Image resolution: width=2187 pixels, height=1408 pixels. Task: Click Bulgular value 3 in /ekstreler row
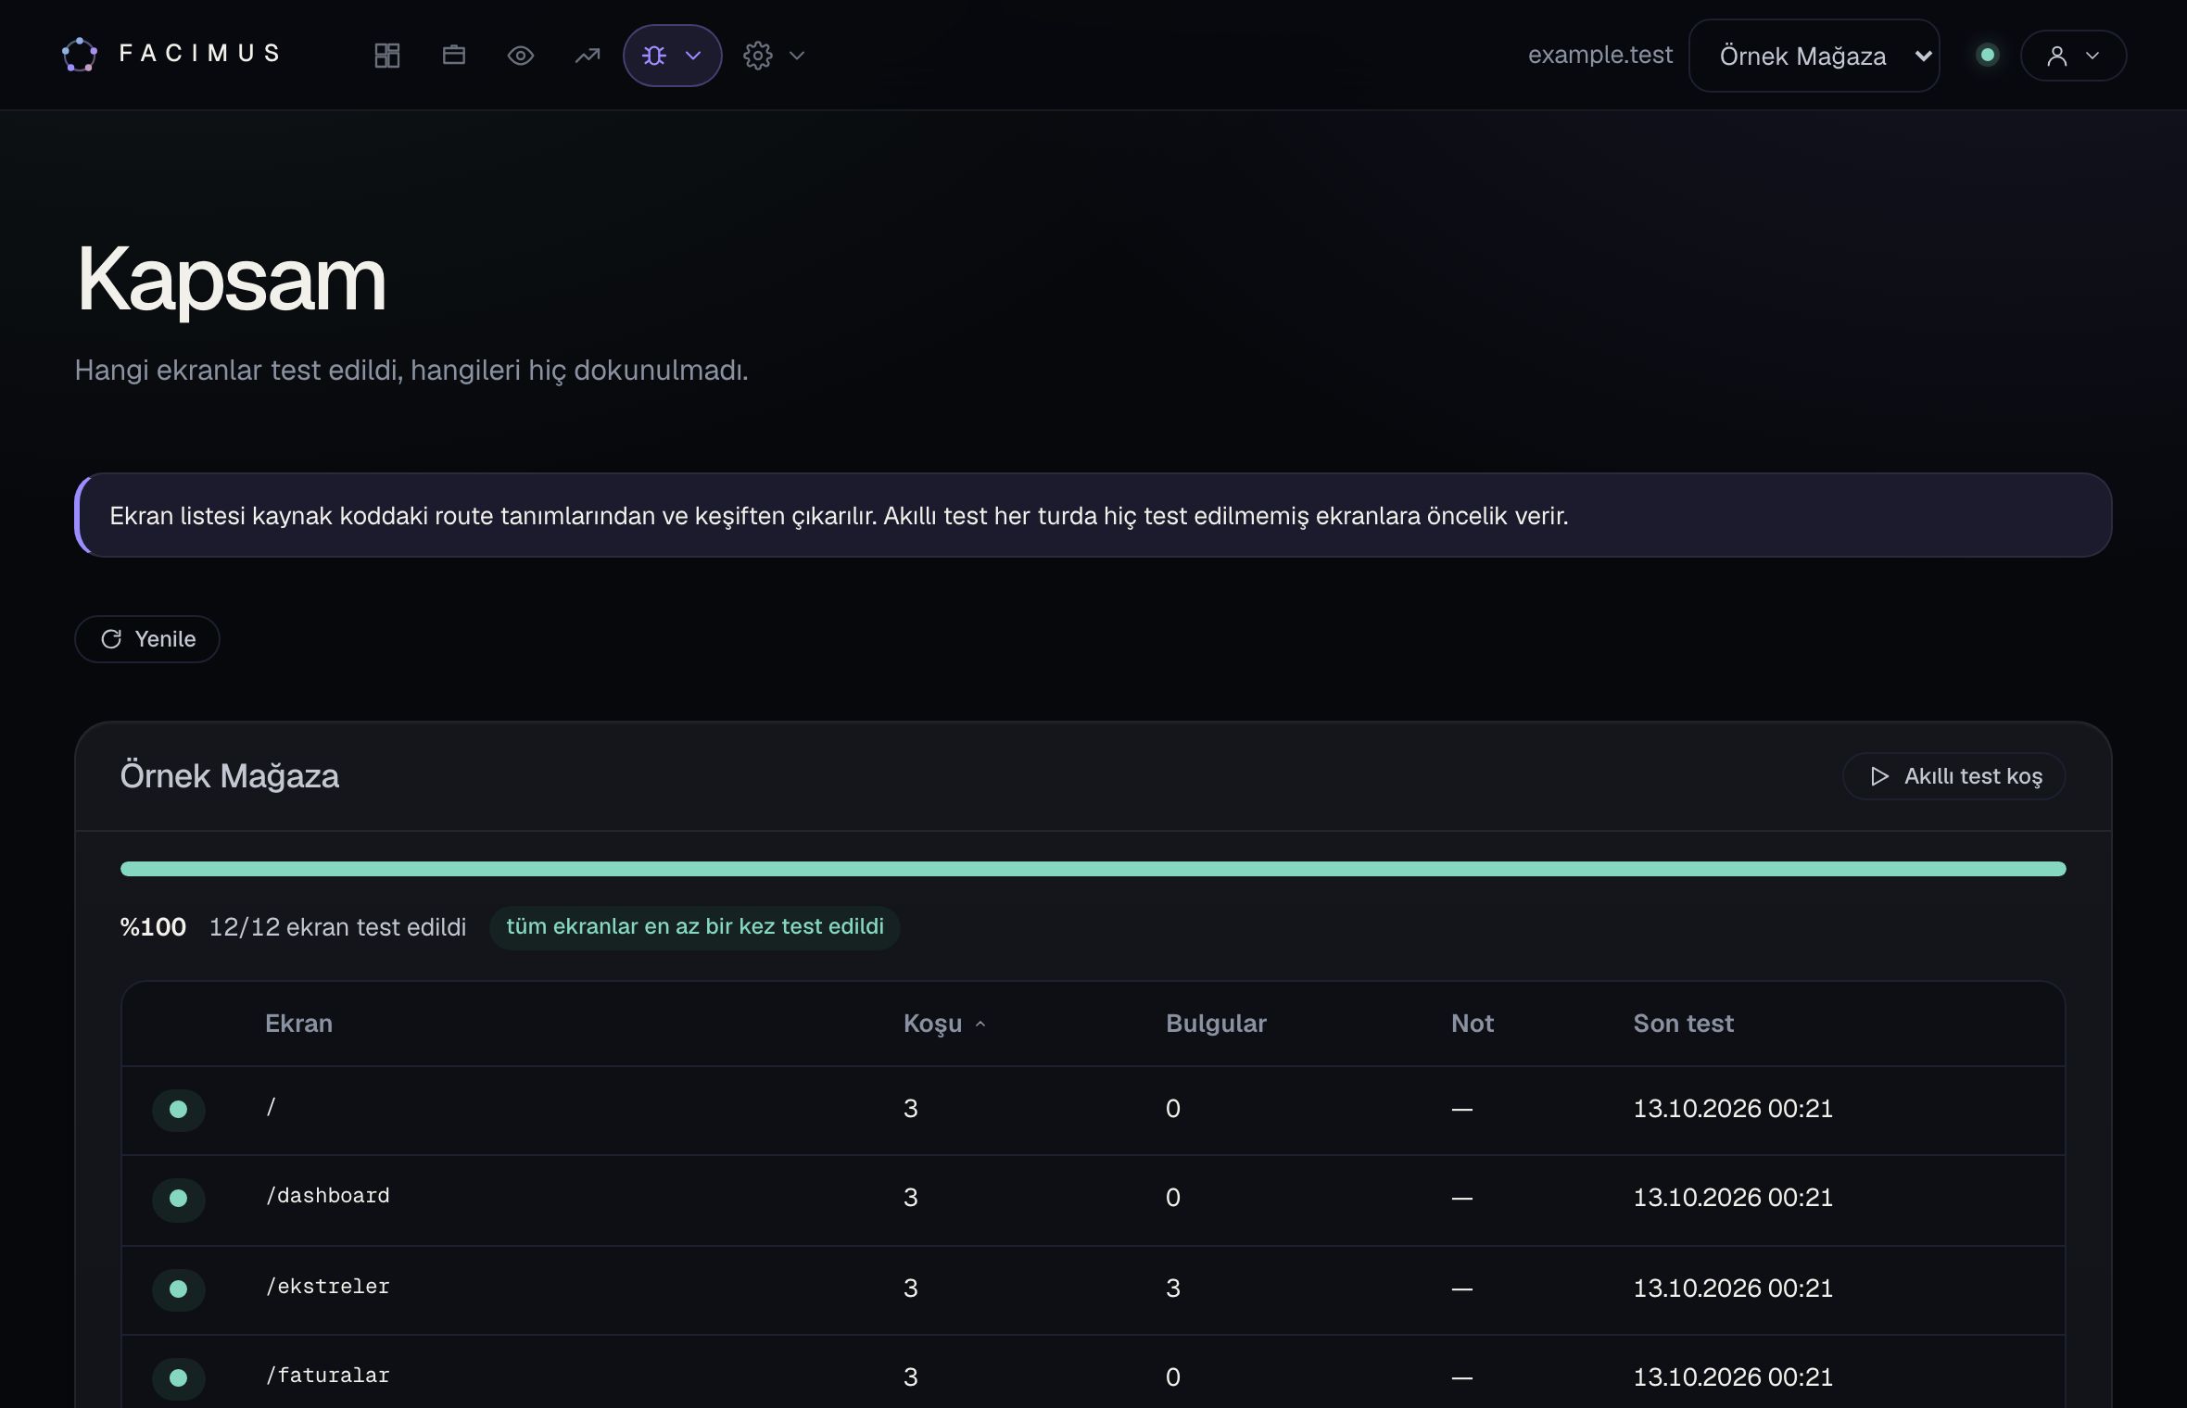[x=1173, y=1289]
